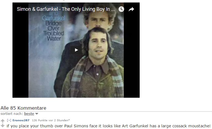Click the 'Alle 85 Kommentare' heading
The height and width of the screenshot is (129, 212).
pyautogui.click(x=23, y=108)
